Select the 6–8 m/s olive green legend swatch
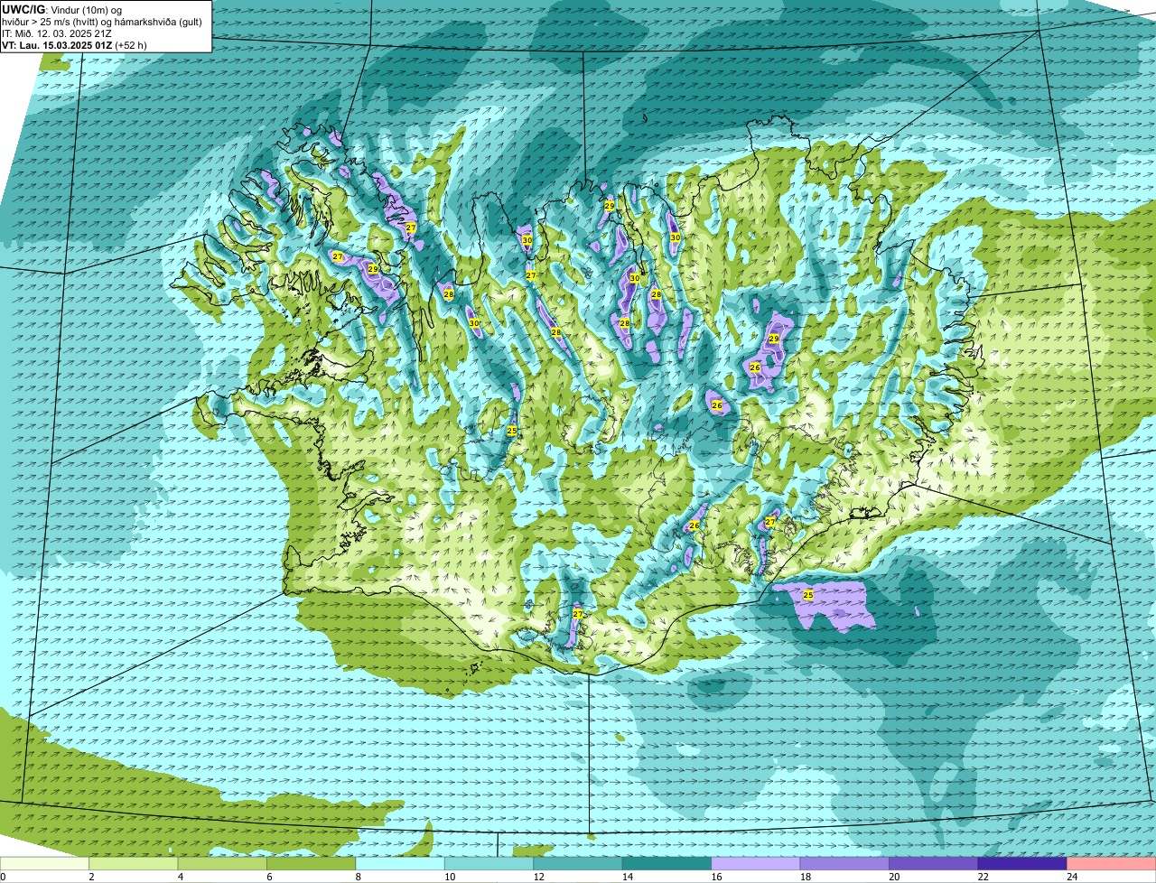1156x883 pixels. tap(313, 863)
